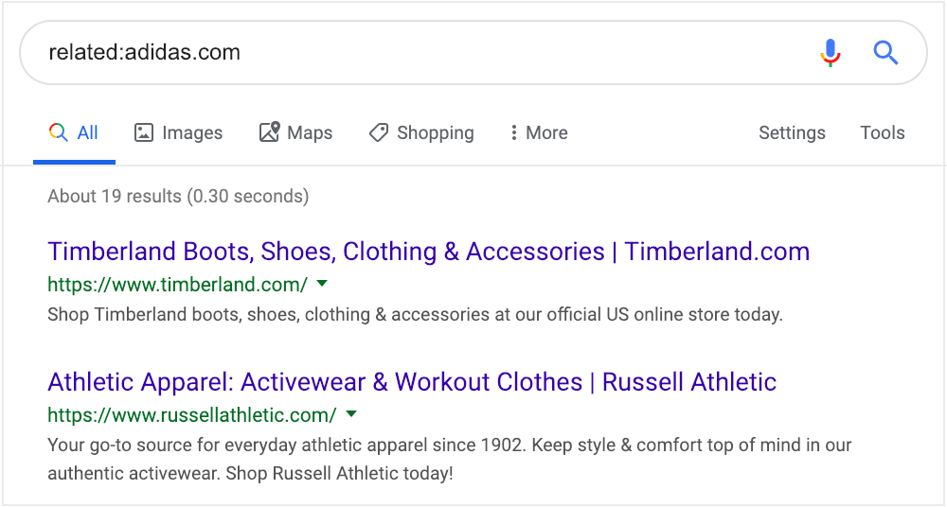Click the Shopping tab tag icon
This screenshot has width=947, height=507.
379,132
